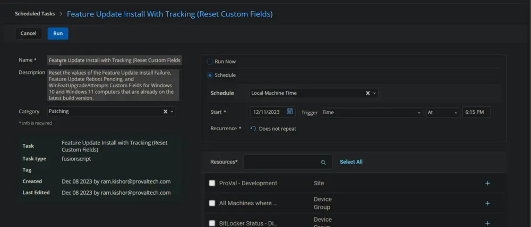Click the Name input field
531x227 pixels.
point(115,60)
